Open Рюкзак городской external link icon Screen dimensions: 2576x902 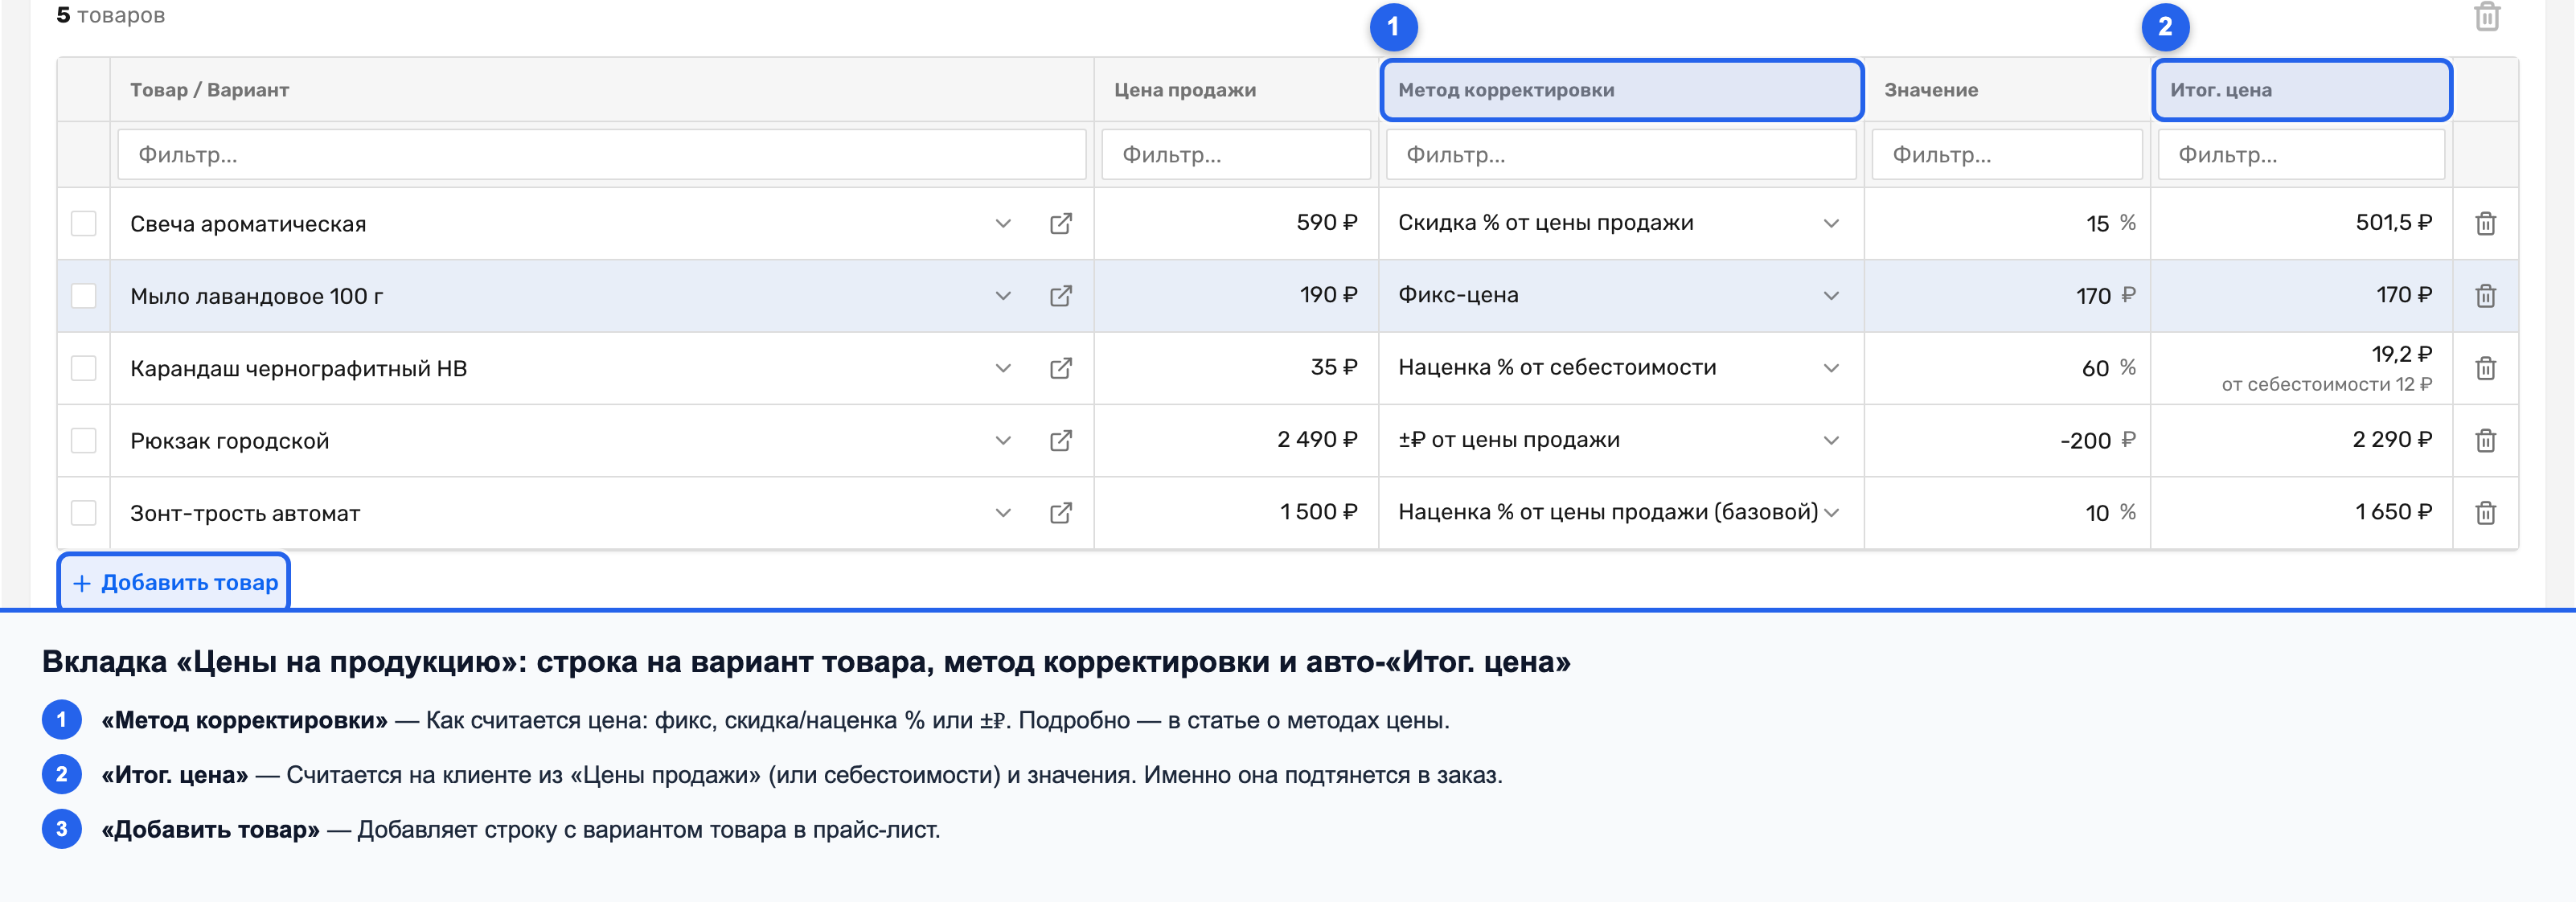pos(1061,440)
